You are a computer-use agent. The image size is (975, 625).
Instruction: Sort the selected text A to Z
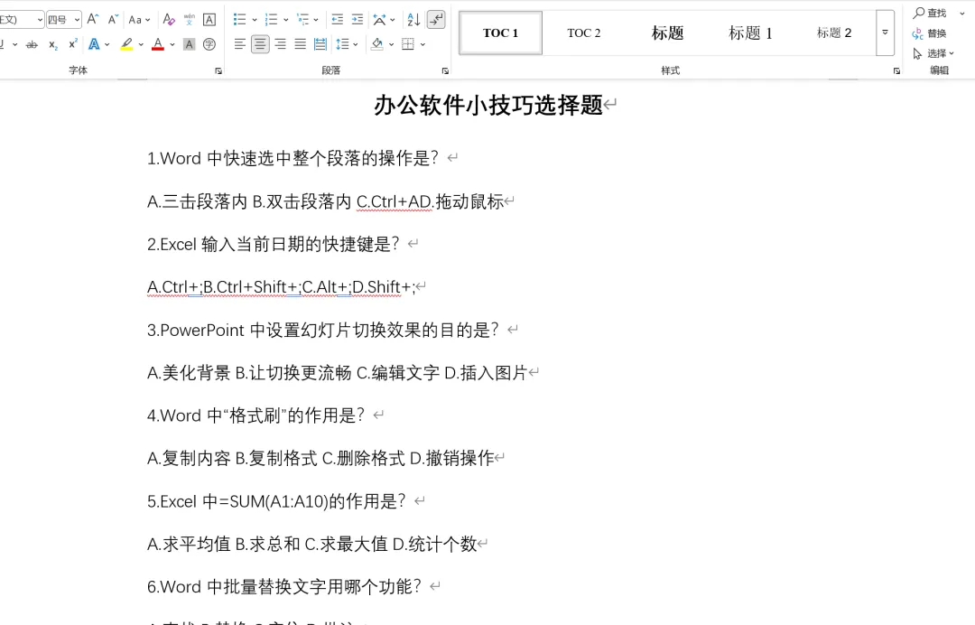click(x=413, y=19)
